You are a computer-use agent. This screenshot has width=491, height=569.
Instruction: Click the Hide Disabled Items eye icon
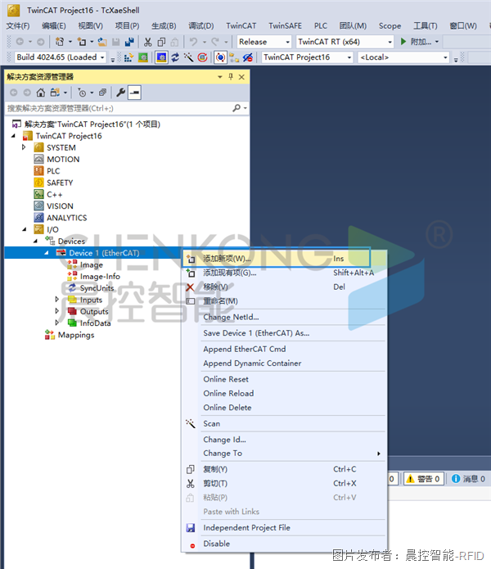tap(248, 57)
